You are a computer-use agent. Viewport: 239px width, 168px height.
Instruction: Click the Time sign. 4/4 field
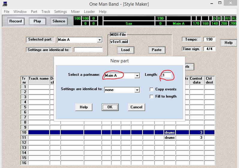[x=209, y=49]
